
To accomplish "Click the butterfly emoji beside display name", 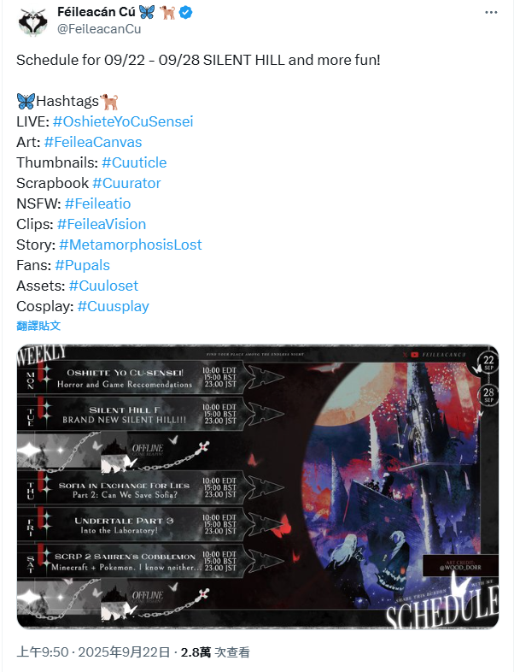I will click(147, 13).
